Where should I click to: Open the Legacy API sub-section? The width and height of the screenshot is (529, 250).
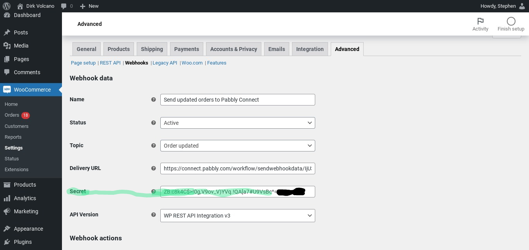click(x=165, y=63)
